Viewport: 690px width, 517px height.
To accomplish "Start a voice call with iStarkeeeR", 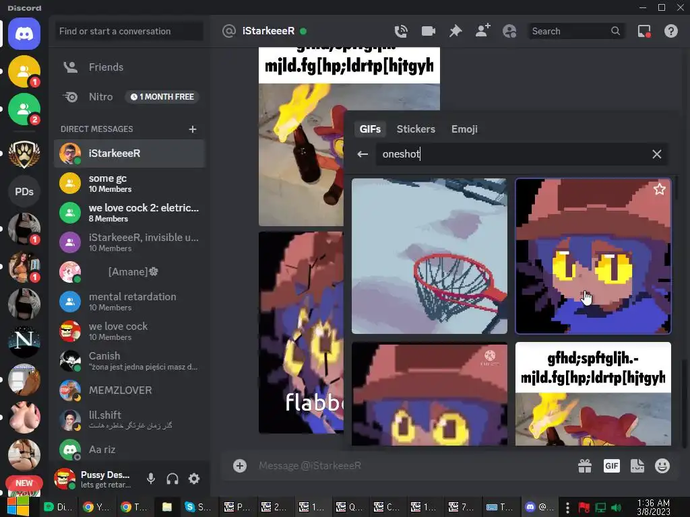I will tap(401, 31).
